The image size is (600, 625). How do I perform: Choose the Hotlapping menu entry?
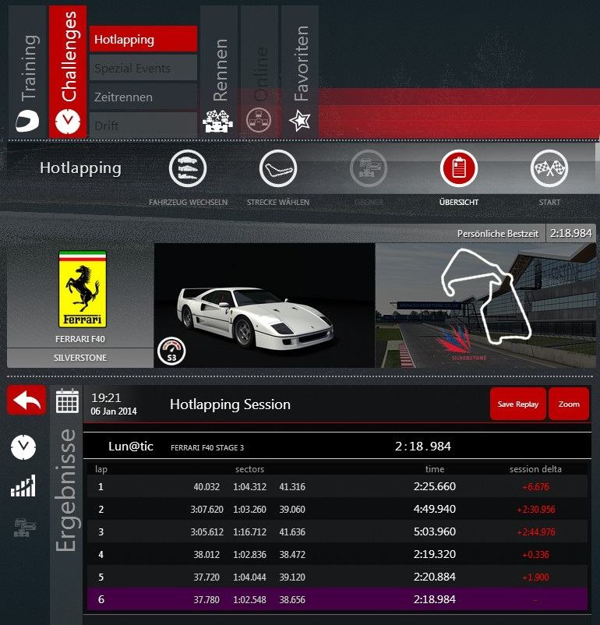[x=143, y=39]
